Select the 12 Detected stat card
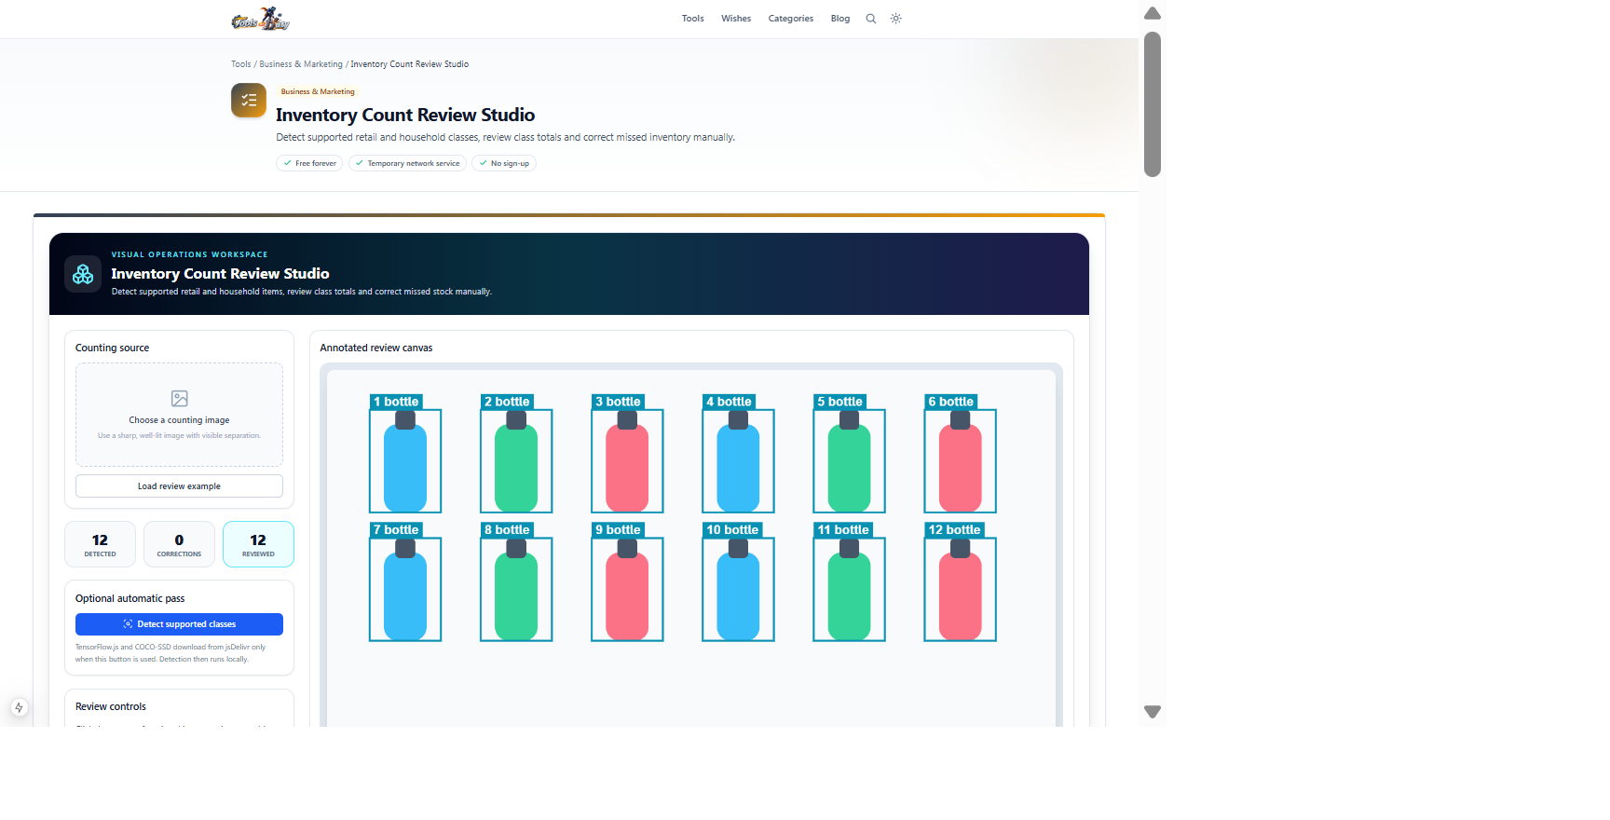This screenshot has height=820, width=1610. [100, 544]
